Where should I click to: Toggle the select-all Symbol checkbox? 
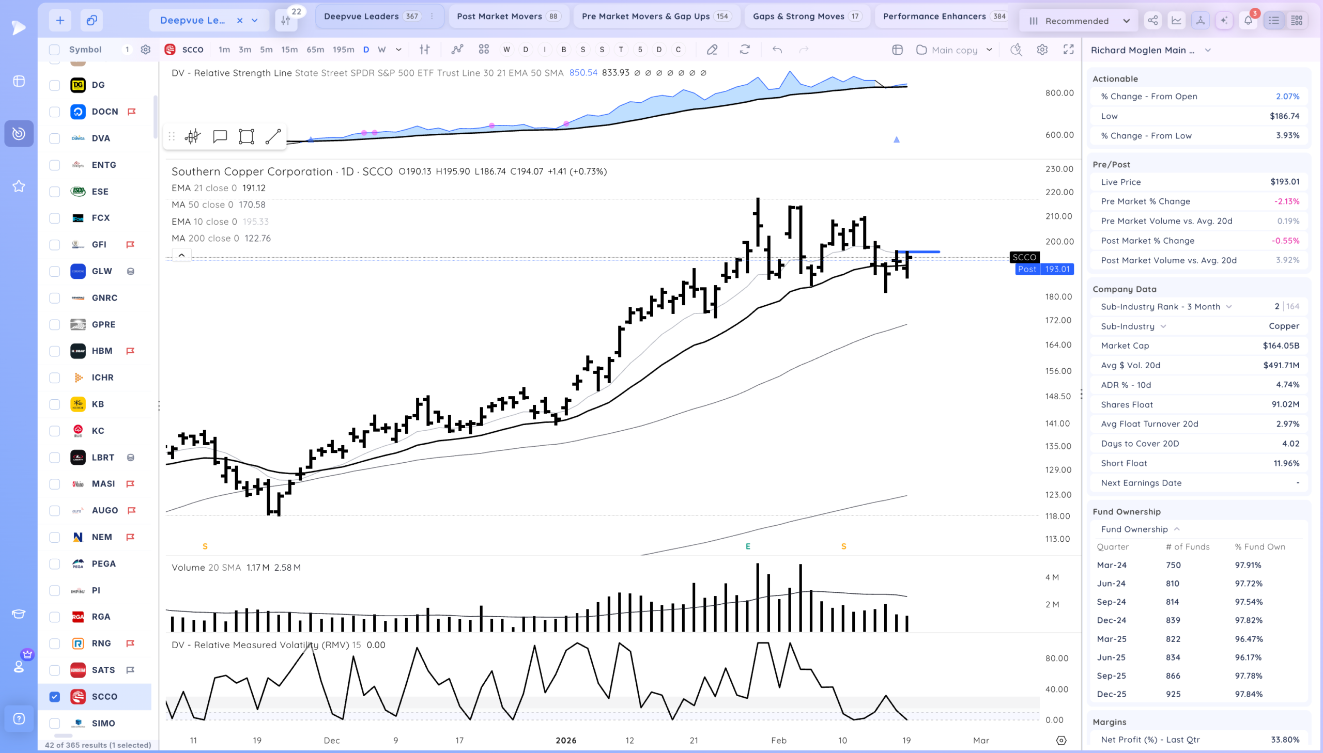(x=54, y=50)
